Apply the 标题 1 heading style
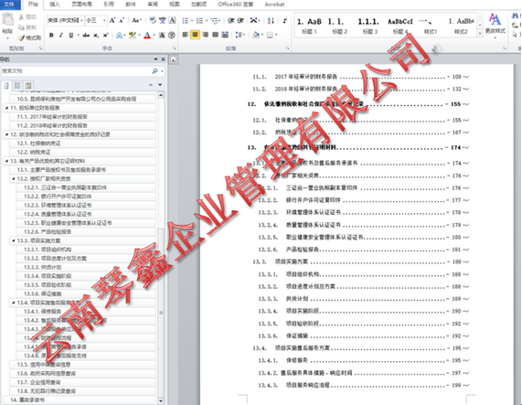This screenshot has height=405, width=522. [309, 26]
